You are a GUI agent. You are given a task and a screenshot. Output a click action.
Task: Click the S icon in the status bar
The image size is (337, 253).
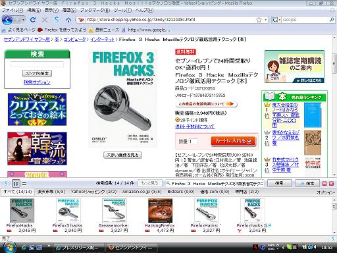[334, 239]
